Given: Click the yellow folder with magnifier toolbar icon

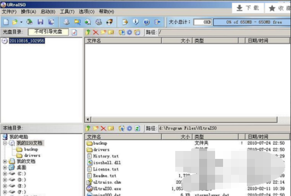Looking at the screenshot, I should point(77,22).
